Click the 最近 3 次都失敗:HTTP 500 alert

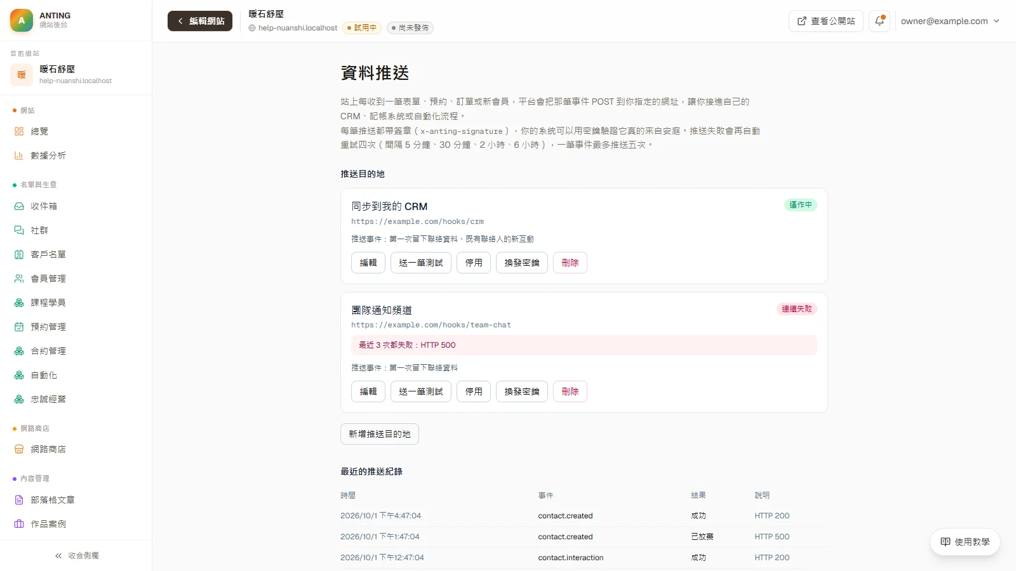(584, 345)
